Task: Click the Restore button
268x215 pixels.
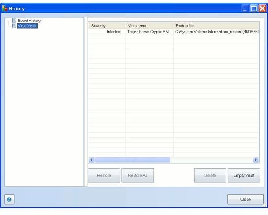Action: tap(104, 175)
